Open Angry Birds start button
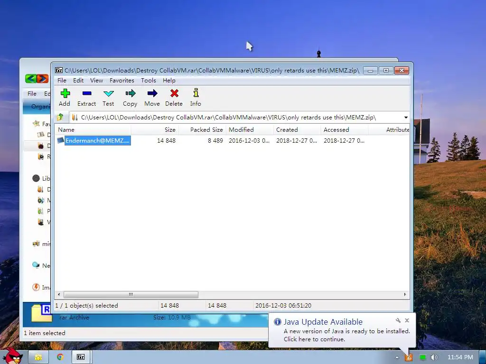 pyautogui.click(x=13, y=356)
